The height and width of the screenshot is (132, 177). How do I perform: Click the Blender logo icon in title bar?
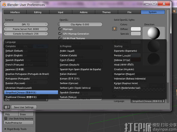pyautogui.click(x=4, y=5)
